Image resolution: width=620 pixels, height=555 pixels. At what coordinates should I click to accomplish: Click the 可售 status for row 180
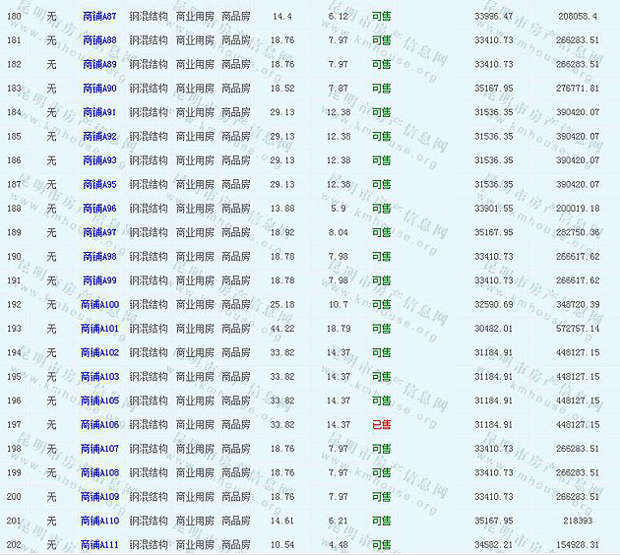click(381, 17)
